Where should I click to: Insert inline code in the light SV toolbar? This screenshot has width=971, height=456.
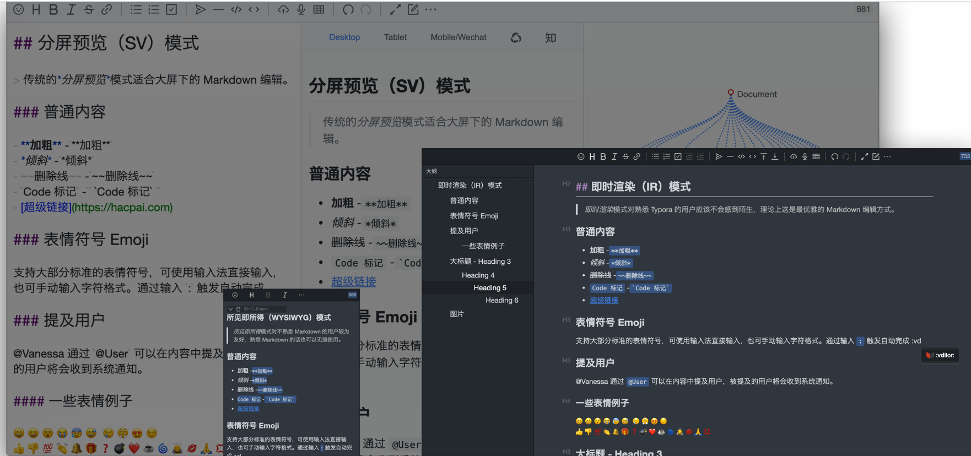[x=254, y=9]
